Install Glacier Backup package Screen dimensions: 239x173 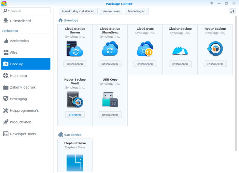[x=180, y=64]
